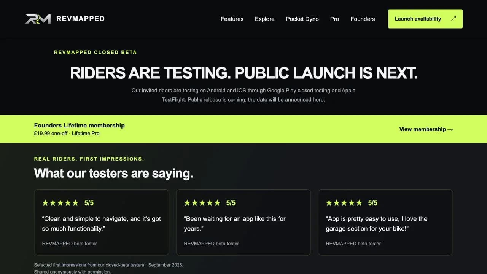The width and height of the screenshot is (487, 274).
Task: Click the 'Selected first impressions' footnote
Action: pos(109,265)
